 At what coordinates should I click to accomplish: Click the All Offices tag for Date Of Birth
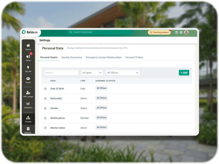102,88
